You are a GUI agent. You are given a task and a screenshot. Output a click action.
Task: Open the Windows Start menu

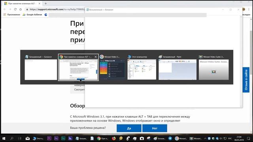tap(4, 138)
